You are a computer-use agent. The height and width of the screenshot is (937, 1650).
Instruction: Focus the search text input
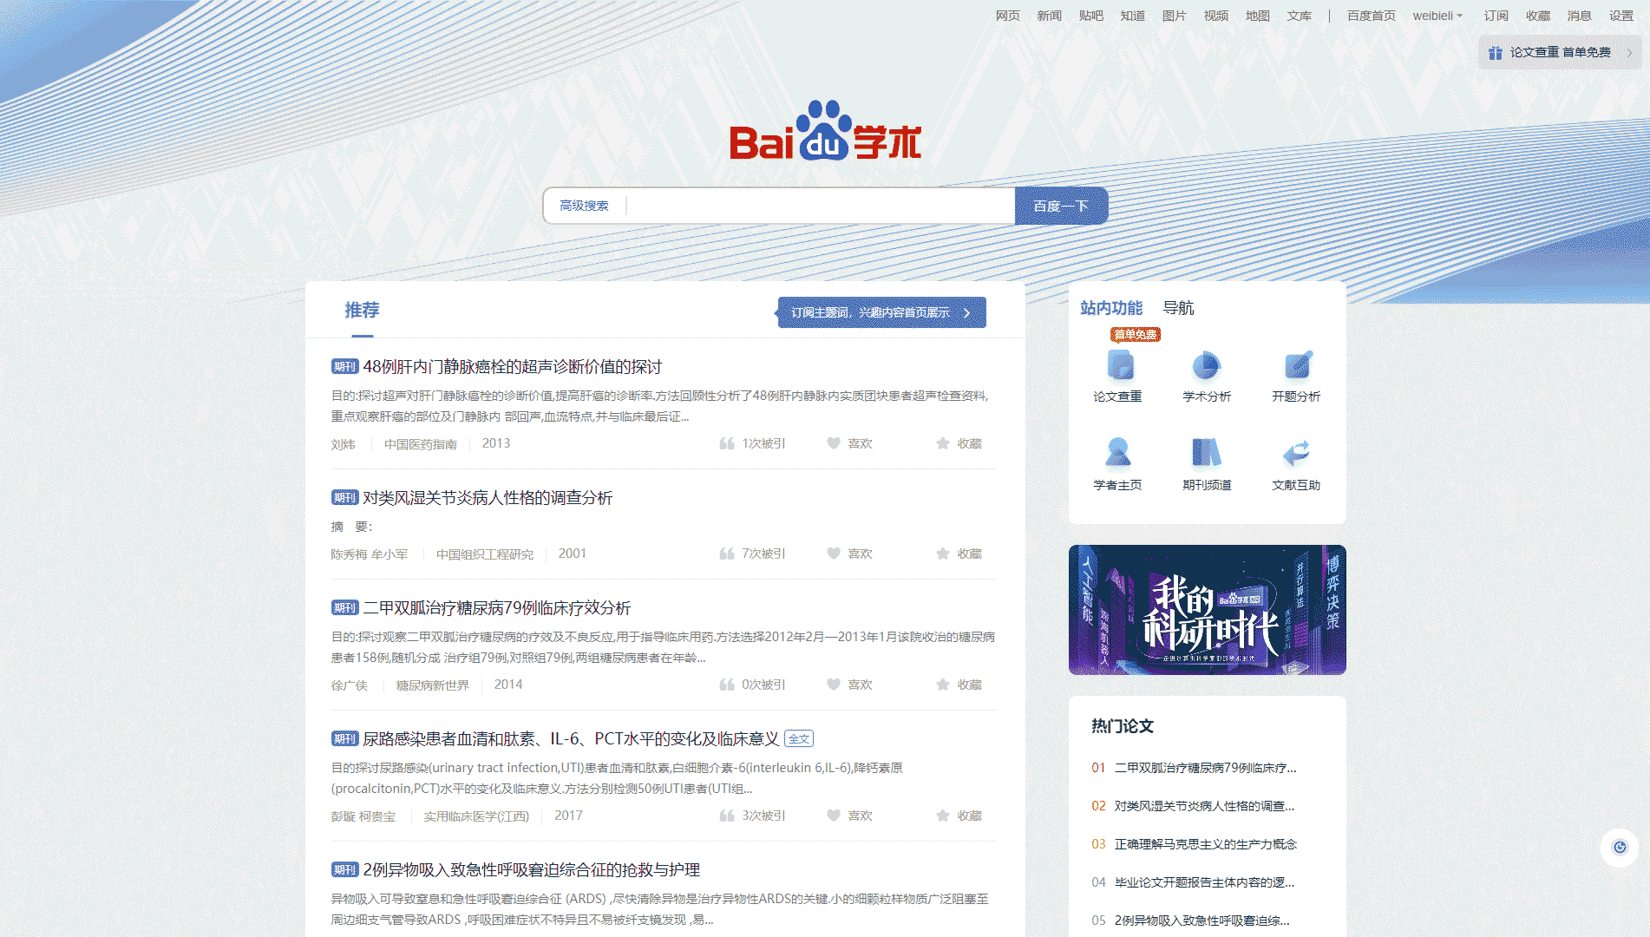click(x=820, y=206)
